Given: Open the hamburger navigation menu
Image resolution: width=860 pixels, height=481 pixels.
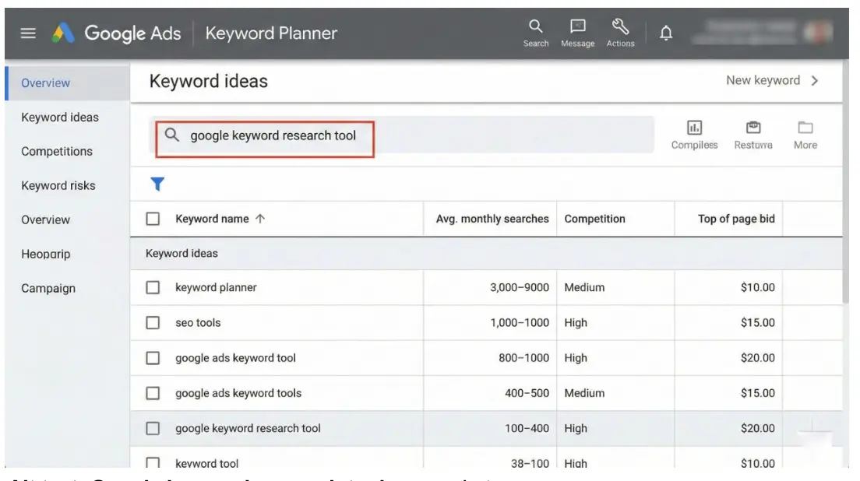Looking at the screenshot, I should 28,33.
